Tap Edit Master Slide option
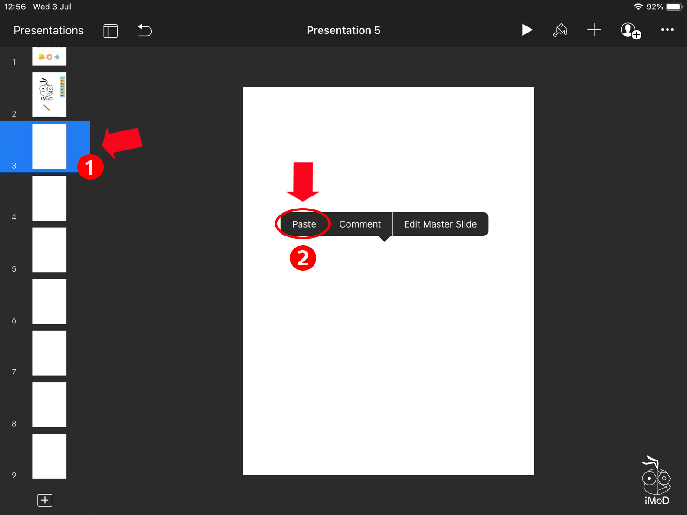Screen dimensions: 687x515 pos(440,224)
